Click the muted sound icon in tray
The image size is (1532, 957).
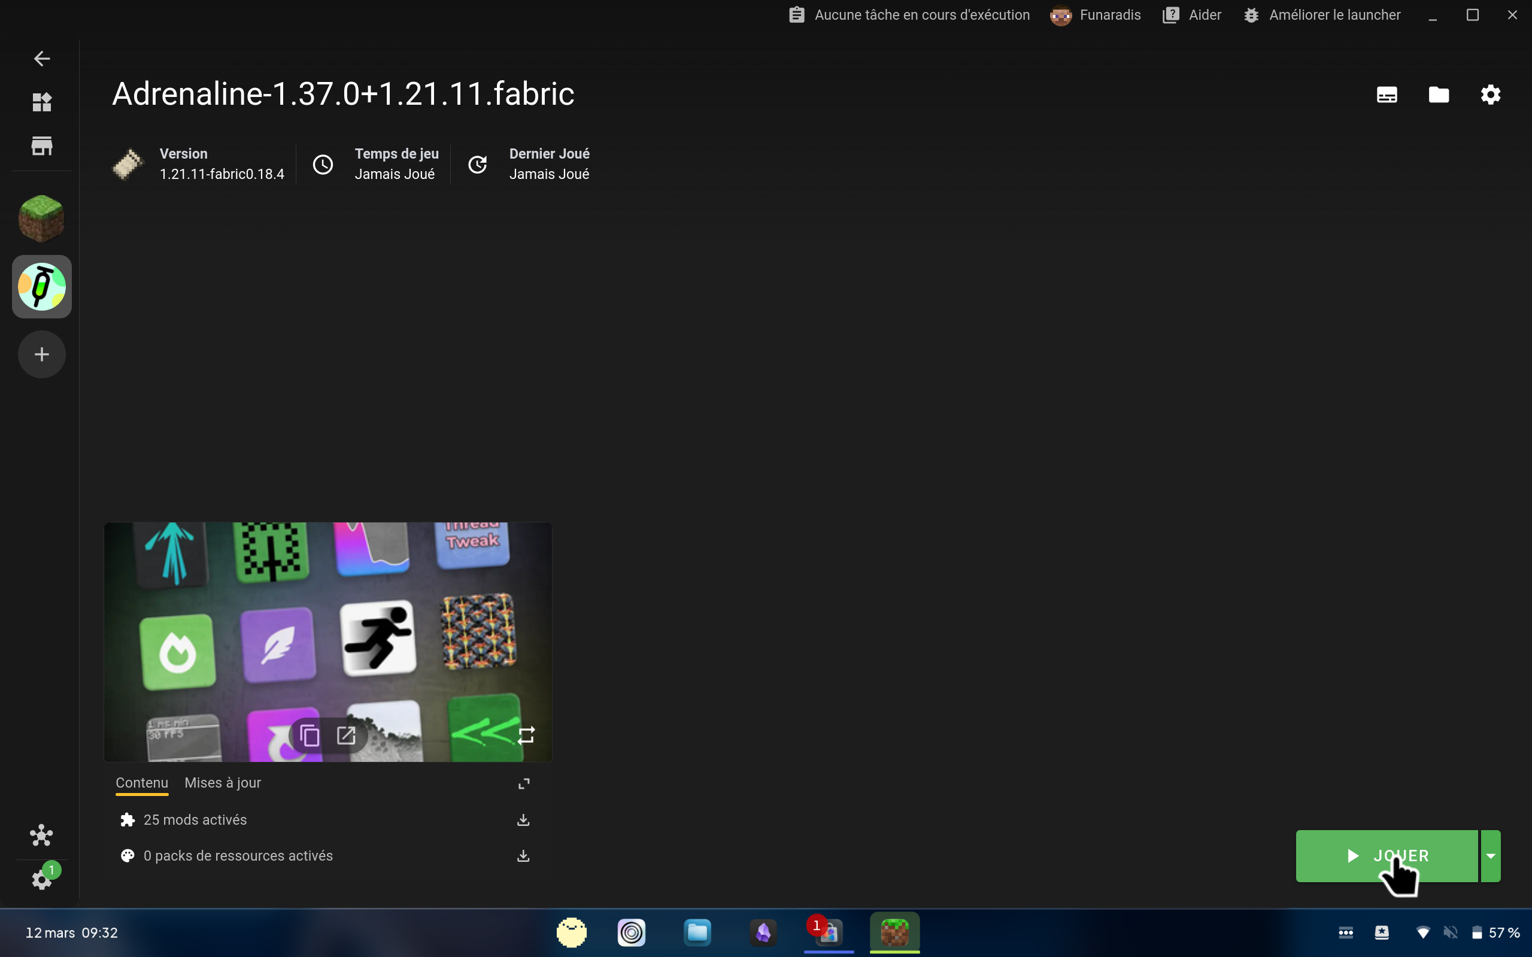click(1450, 932)
